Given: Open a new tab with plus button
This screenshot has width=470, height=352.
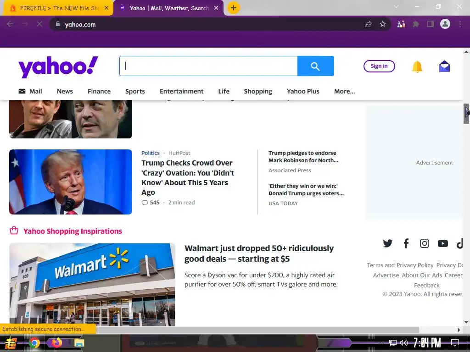Looking at the screenshot, I should [234, 8].
